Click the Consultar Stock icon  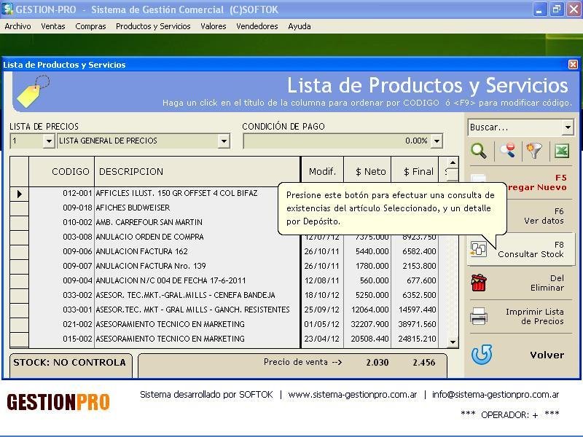tap(479, 249)
